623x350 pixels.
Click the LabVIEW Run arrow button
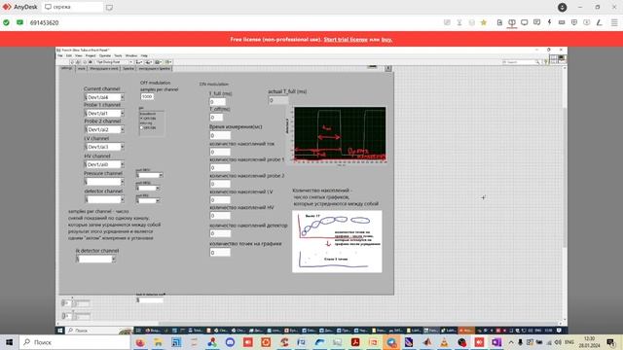coord(72,62)
